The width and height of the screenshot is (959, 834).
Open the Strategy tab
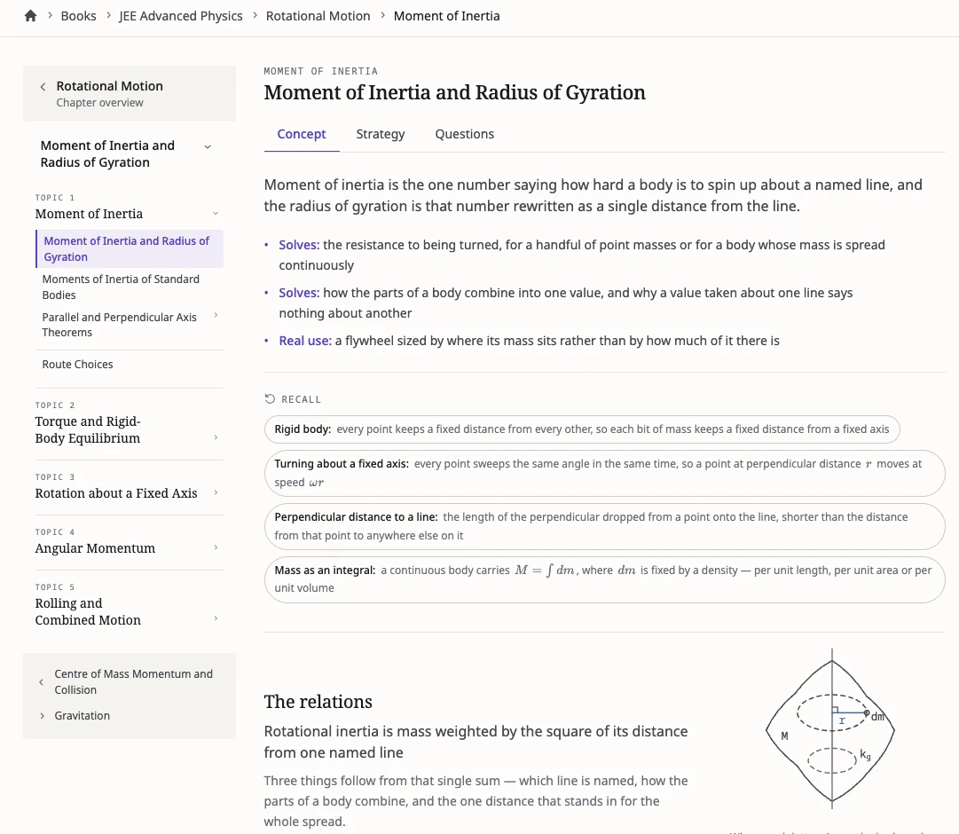point(381,134)
